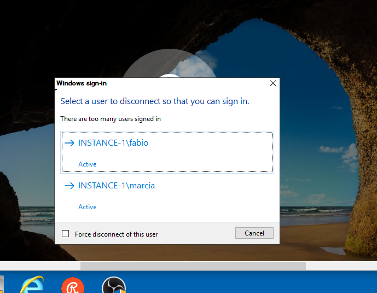Image resolution: width=377 pixels, height=293 pixels.
Task: Launch OBS Studio from the taskbar
Action: pyautogui.click(x=114, y=285)
